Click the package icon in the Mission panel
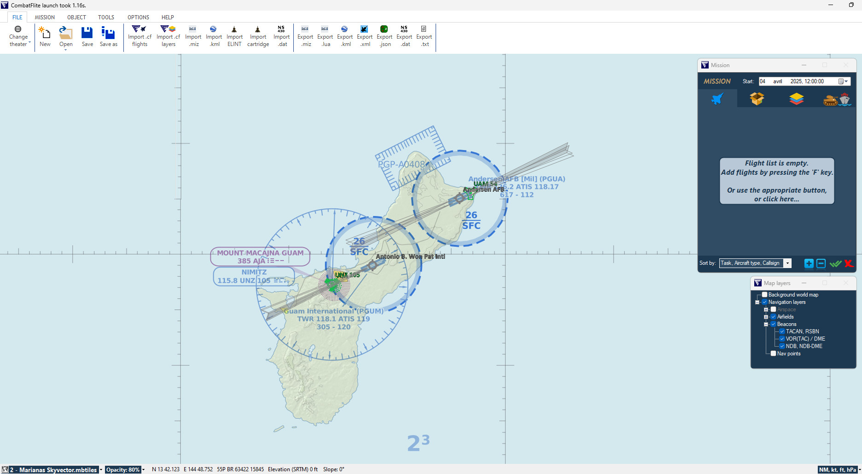The width and height of the screenshot is (862, 474). [x=757, y=98]
